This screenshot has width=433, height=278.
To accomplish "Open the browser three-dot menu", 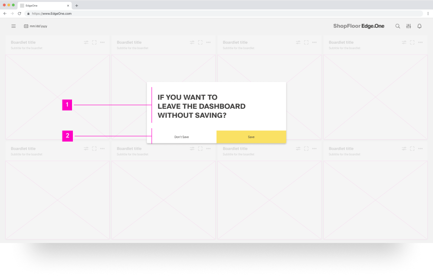I will coord(428,13).
